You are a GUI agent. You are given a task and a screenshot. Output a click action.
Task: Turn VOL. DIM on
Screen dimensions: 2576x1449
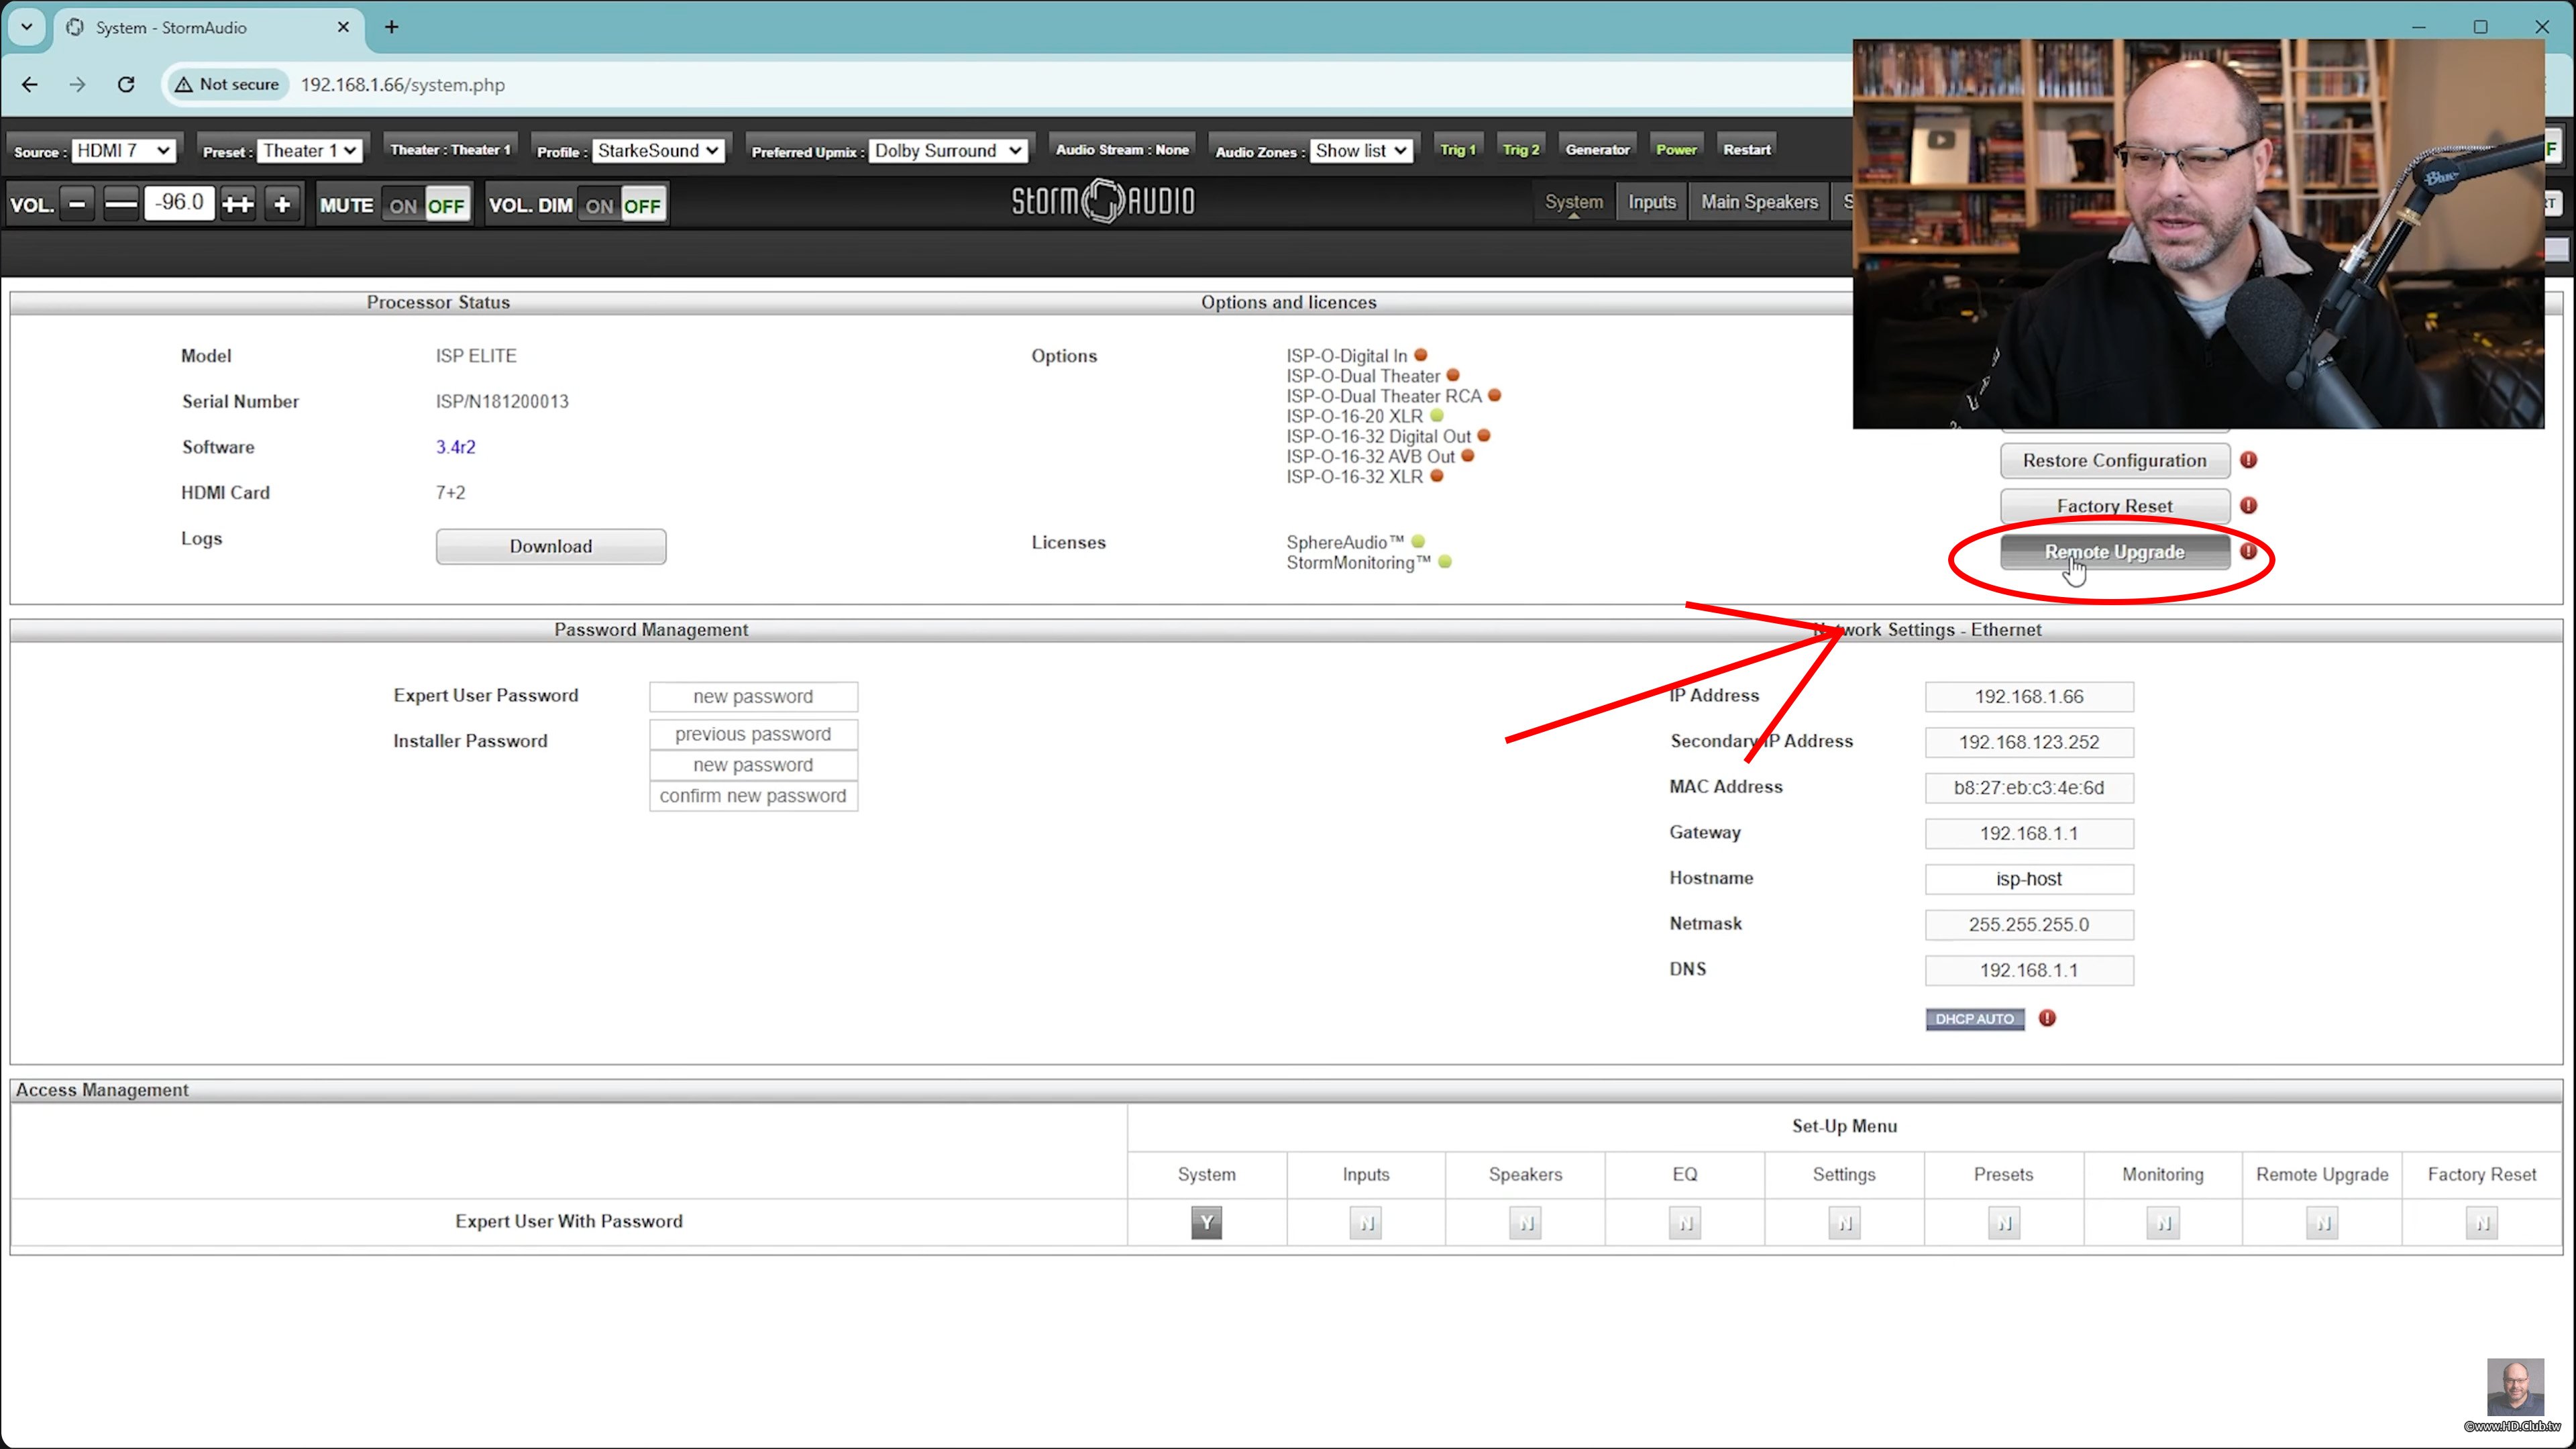[599, 206]
